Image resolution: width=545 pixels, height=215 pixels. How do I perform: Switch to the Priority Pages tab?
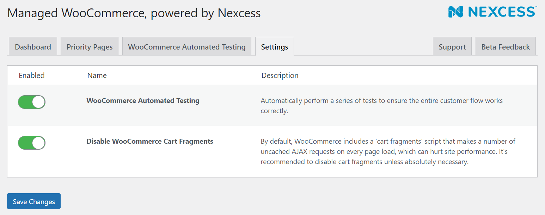point(90,47)
